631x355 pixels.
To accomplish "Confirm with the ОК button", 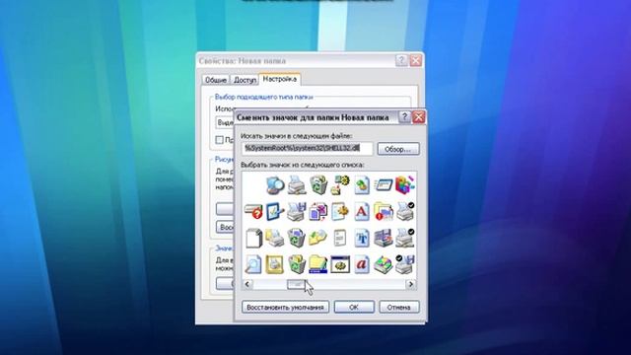I will (354, 307).
